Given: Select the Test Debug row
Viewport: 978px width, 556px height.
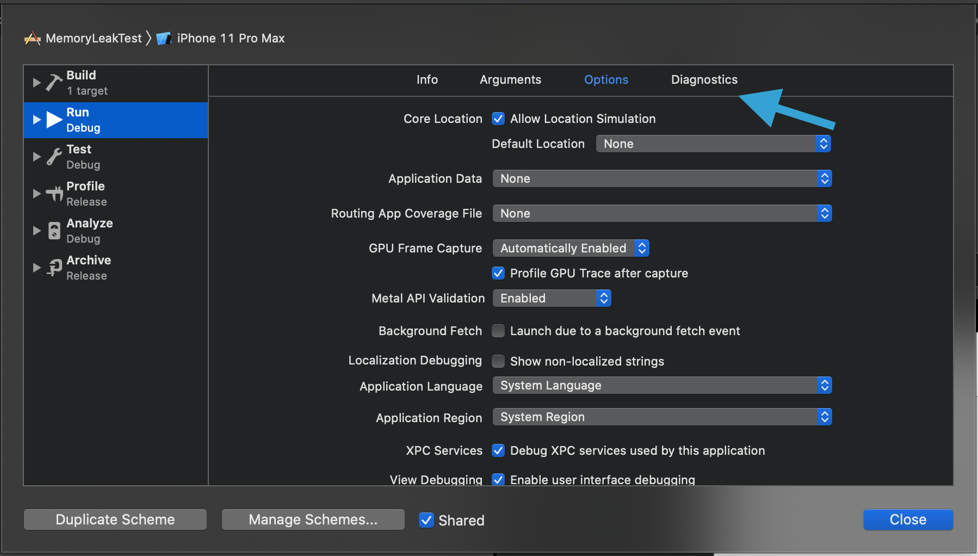Looking at the screenshot, I should point(116,157).
